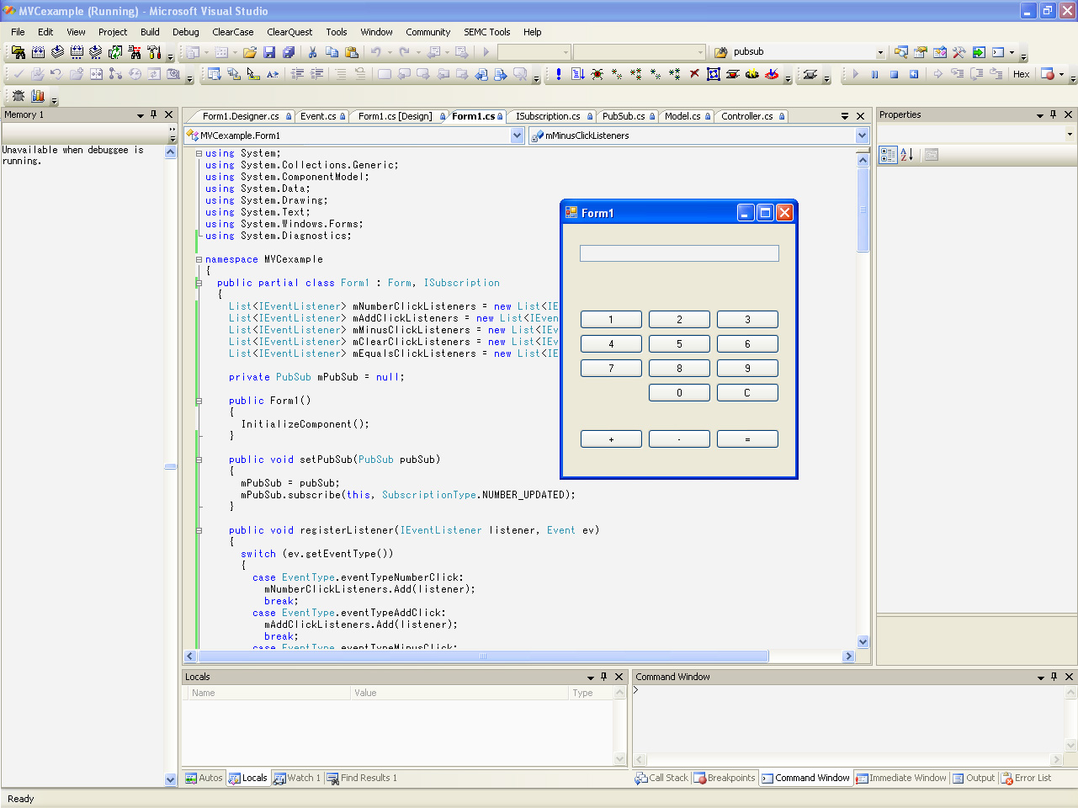Toggle Hex display in the debug toolbar
This screenshot has width=1078, height=808.
(1022, 74)
